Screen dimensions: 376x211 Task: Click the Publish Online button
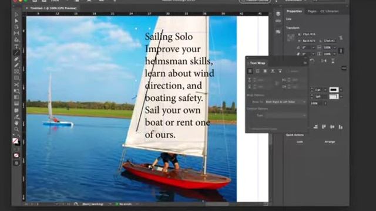255,1
